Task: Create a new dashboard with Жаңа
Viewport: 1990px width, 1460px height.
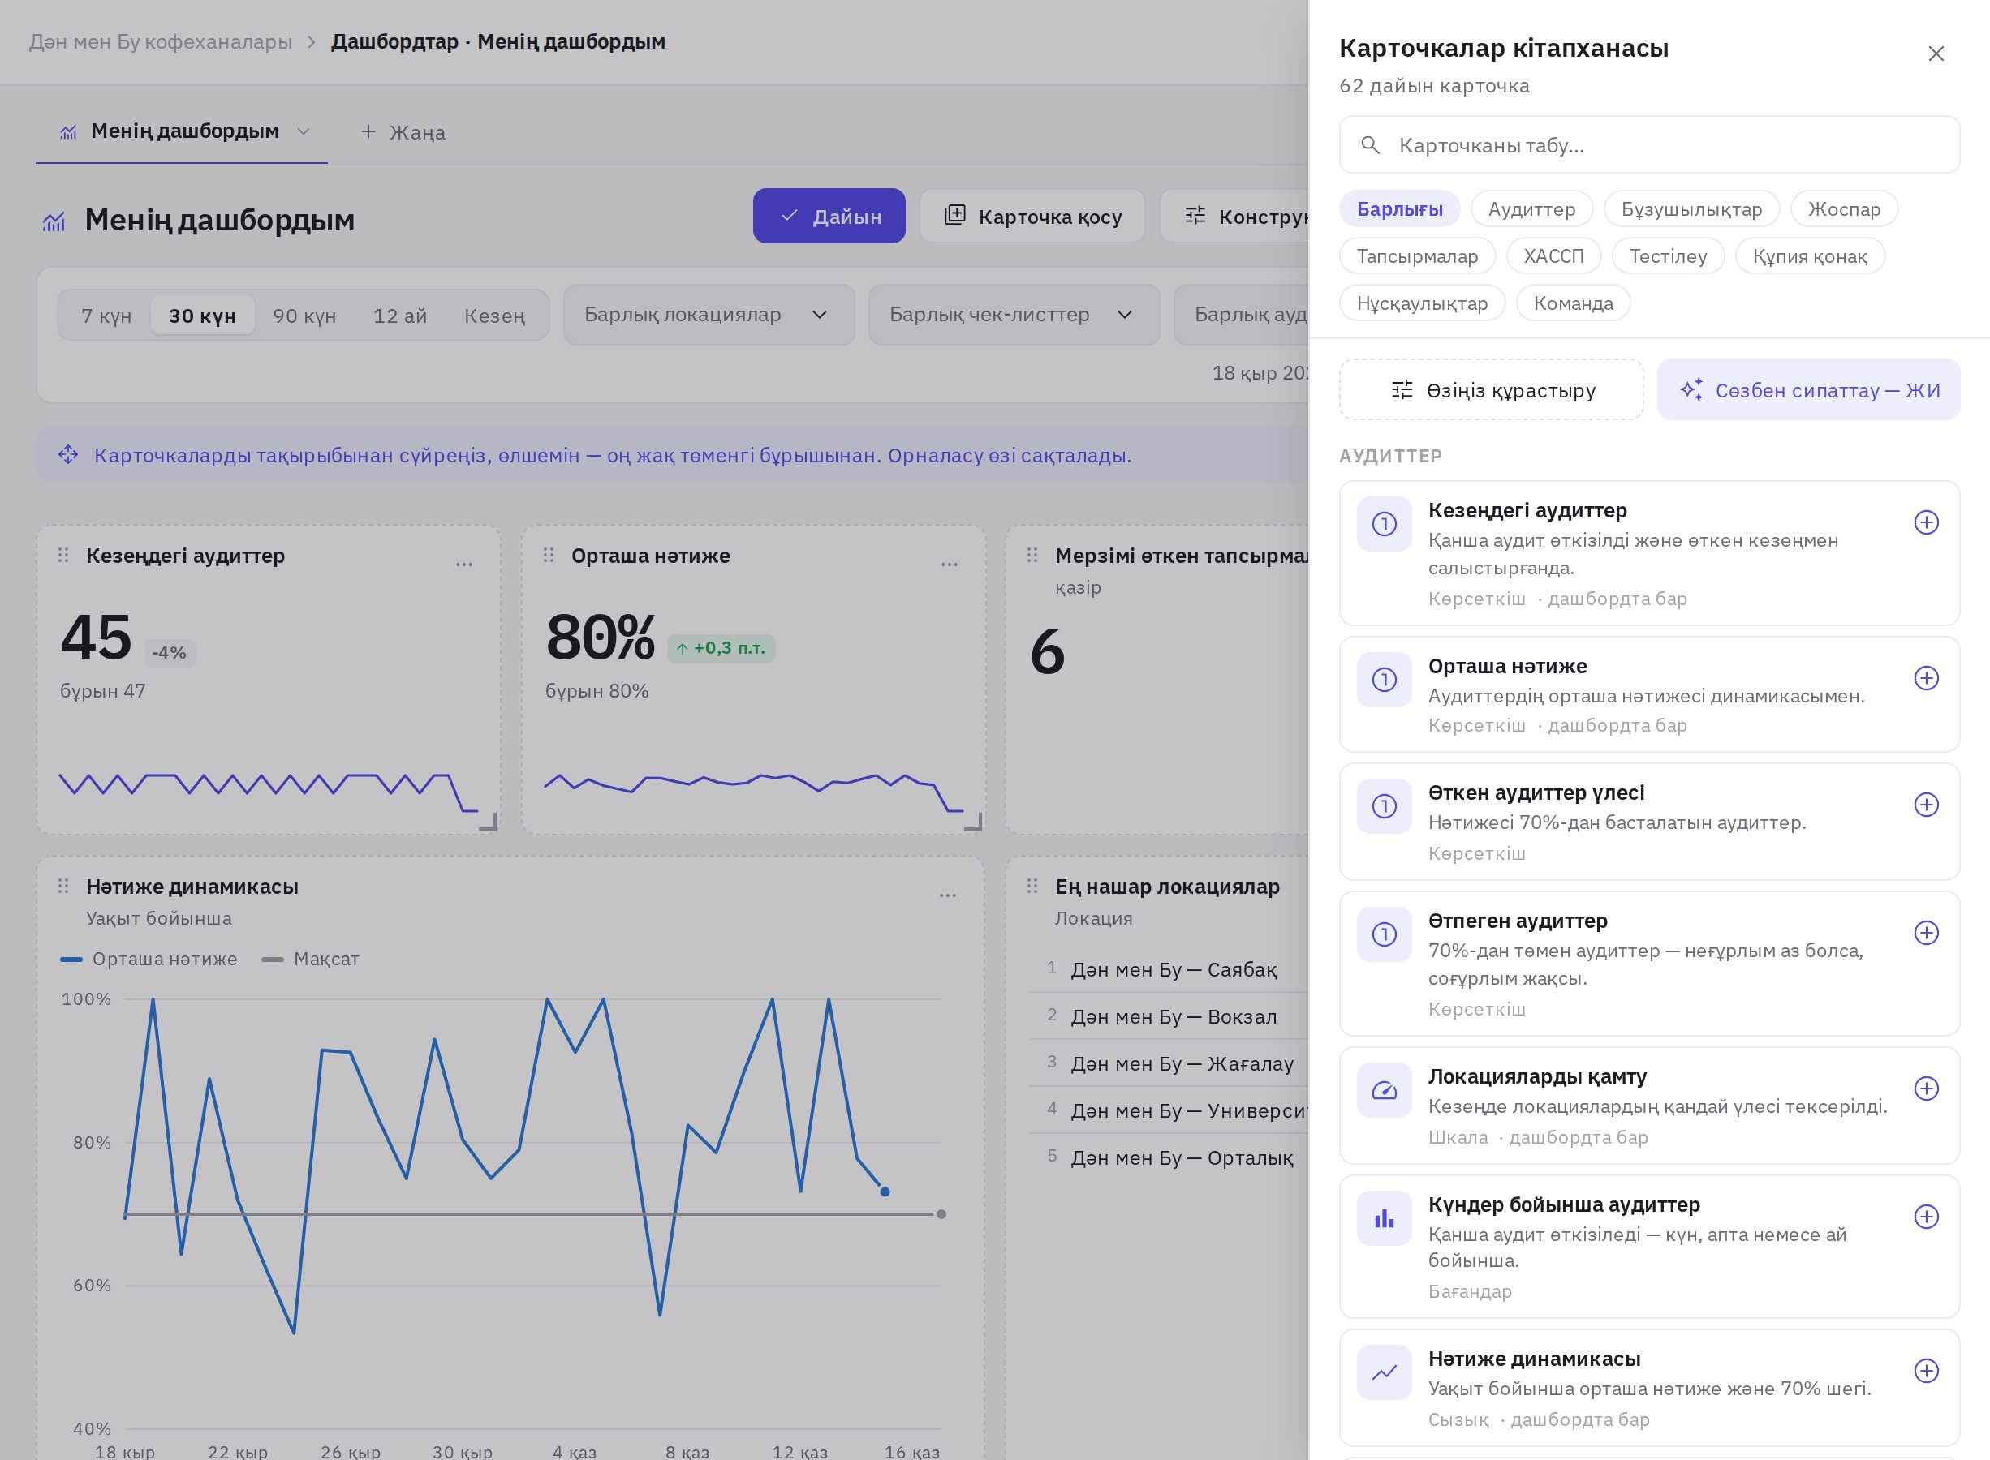Action: click(403, 131)
